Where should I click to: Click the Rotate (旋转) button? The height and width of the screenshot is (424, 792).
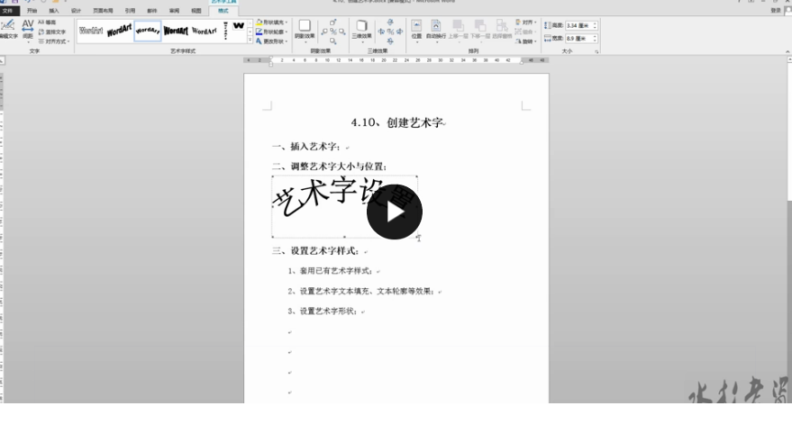(x=526, y=41)
